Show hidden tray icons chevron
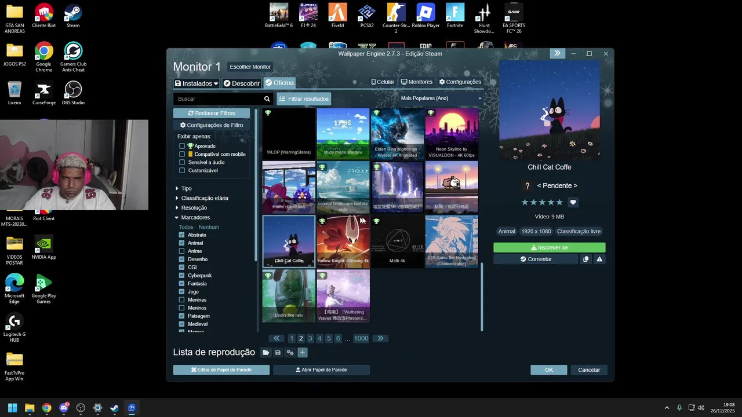This screenshot has width=742, height=417. [x=667, y=408]
